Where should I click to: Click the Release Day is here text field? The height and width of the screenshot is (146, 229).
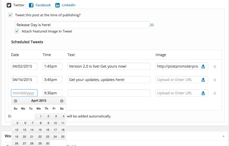[x=82, y=25]
